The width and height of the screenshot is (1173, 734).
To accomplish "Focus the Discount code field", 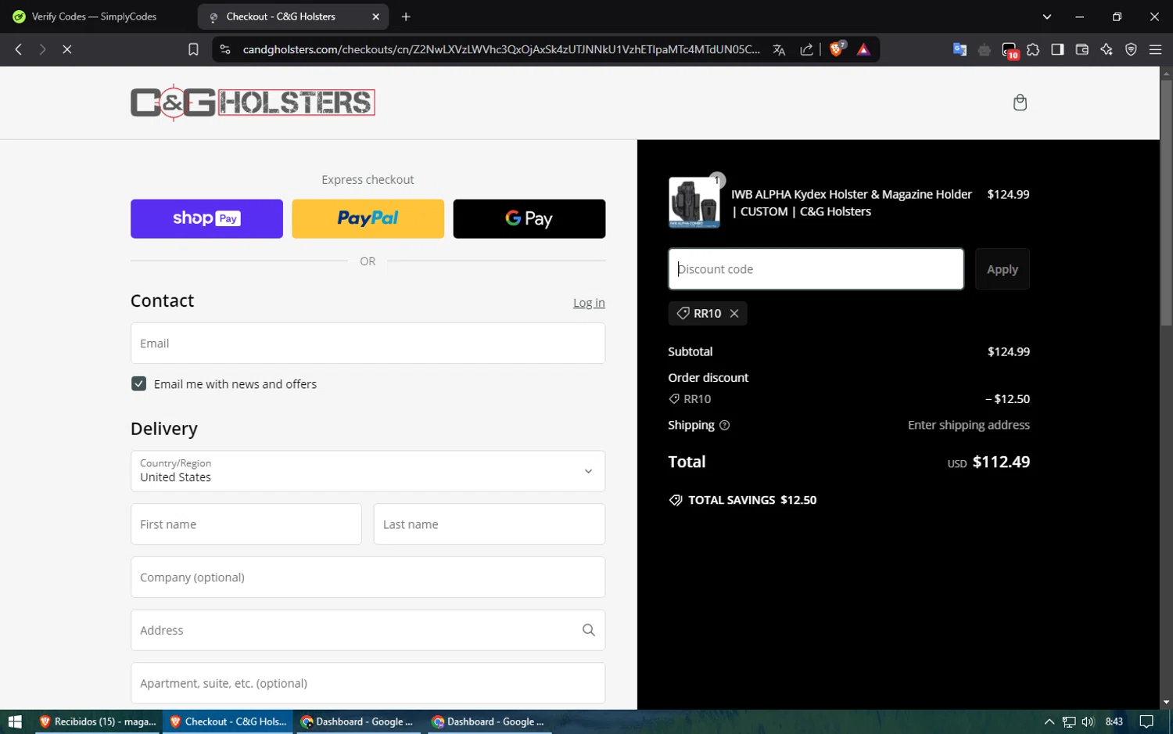I will (x=816, y=269).
